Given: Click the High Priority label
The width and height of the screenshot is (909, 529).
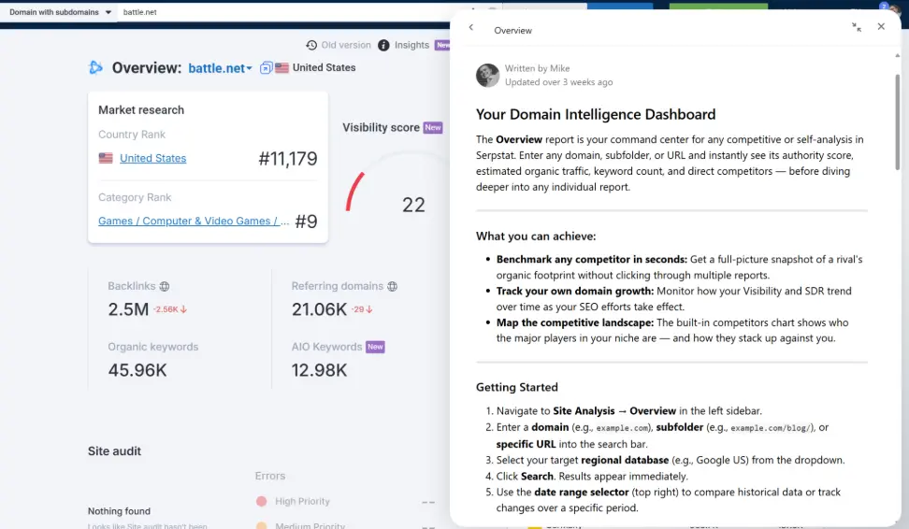Looking at the screenshot, I should pyautogui.click(x=302, y=501).
